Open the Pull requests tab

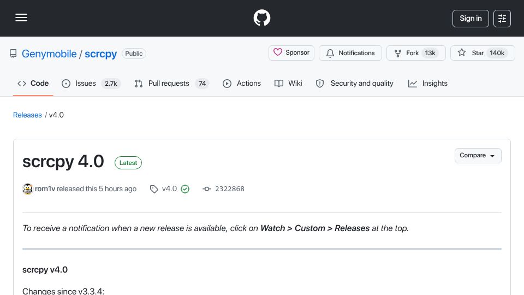tap(172, 83)
